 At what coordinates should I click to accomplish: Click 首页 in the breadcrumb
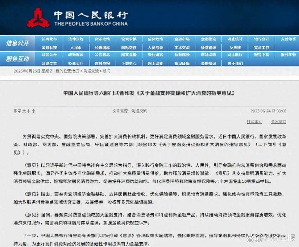(76, 71)
